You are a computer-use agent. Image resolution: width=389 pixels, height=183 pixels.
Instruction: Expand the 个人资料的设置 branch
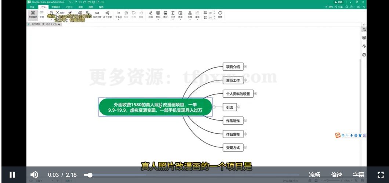click(255, 94)
